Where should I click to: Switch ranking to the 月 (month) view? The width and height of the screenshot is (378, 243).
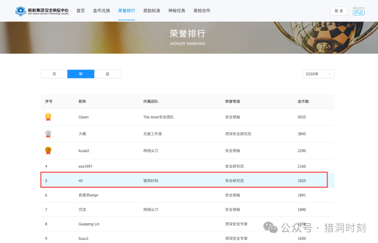point(54,74)
